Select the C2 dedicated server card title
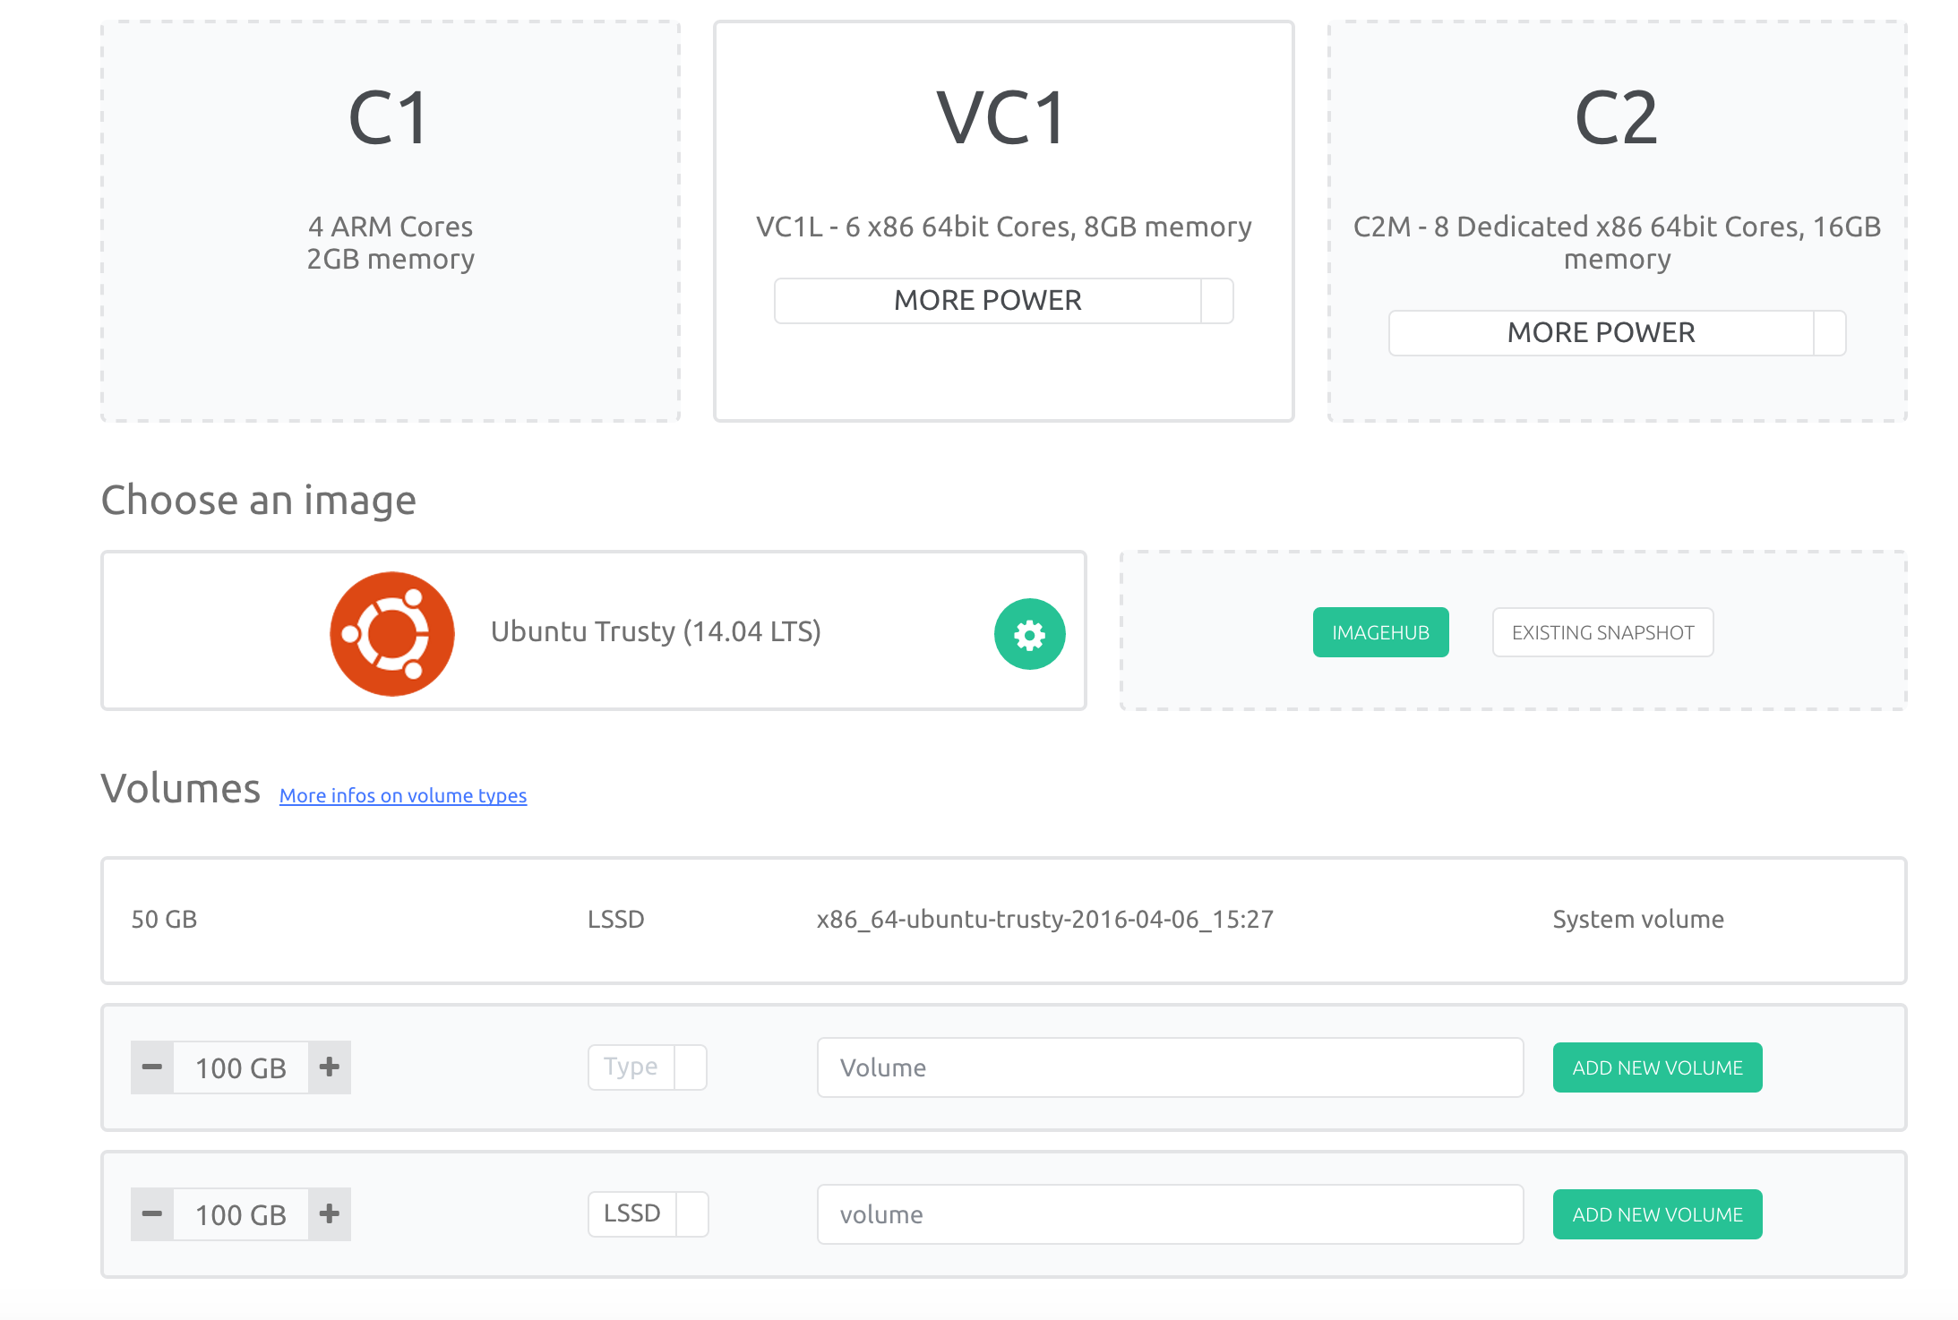 tap(1617, 118)
